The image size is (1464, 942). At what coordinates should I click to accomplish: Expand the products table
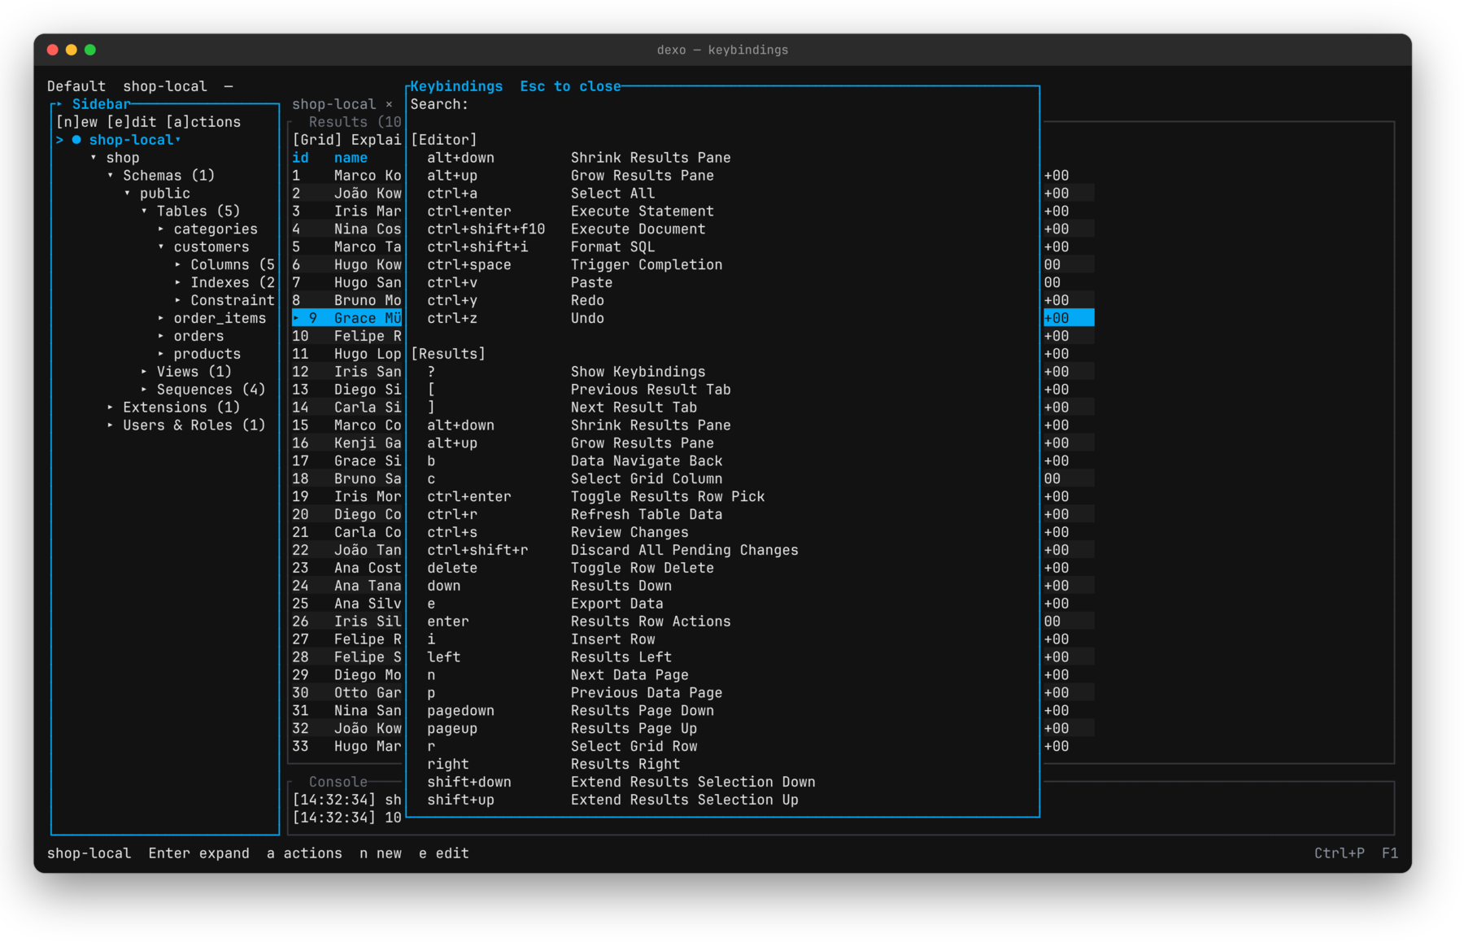(161, 355)
